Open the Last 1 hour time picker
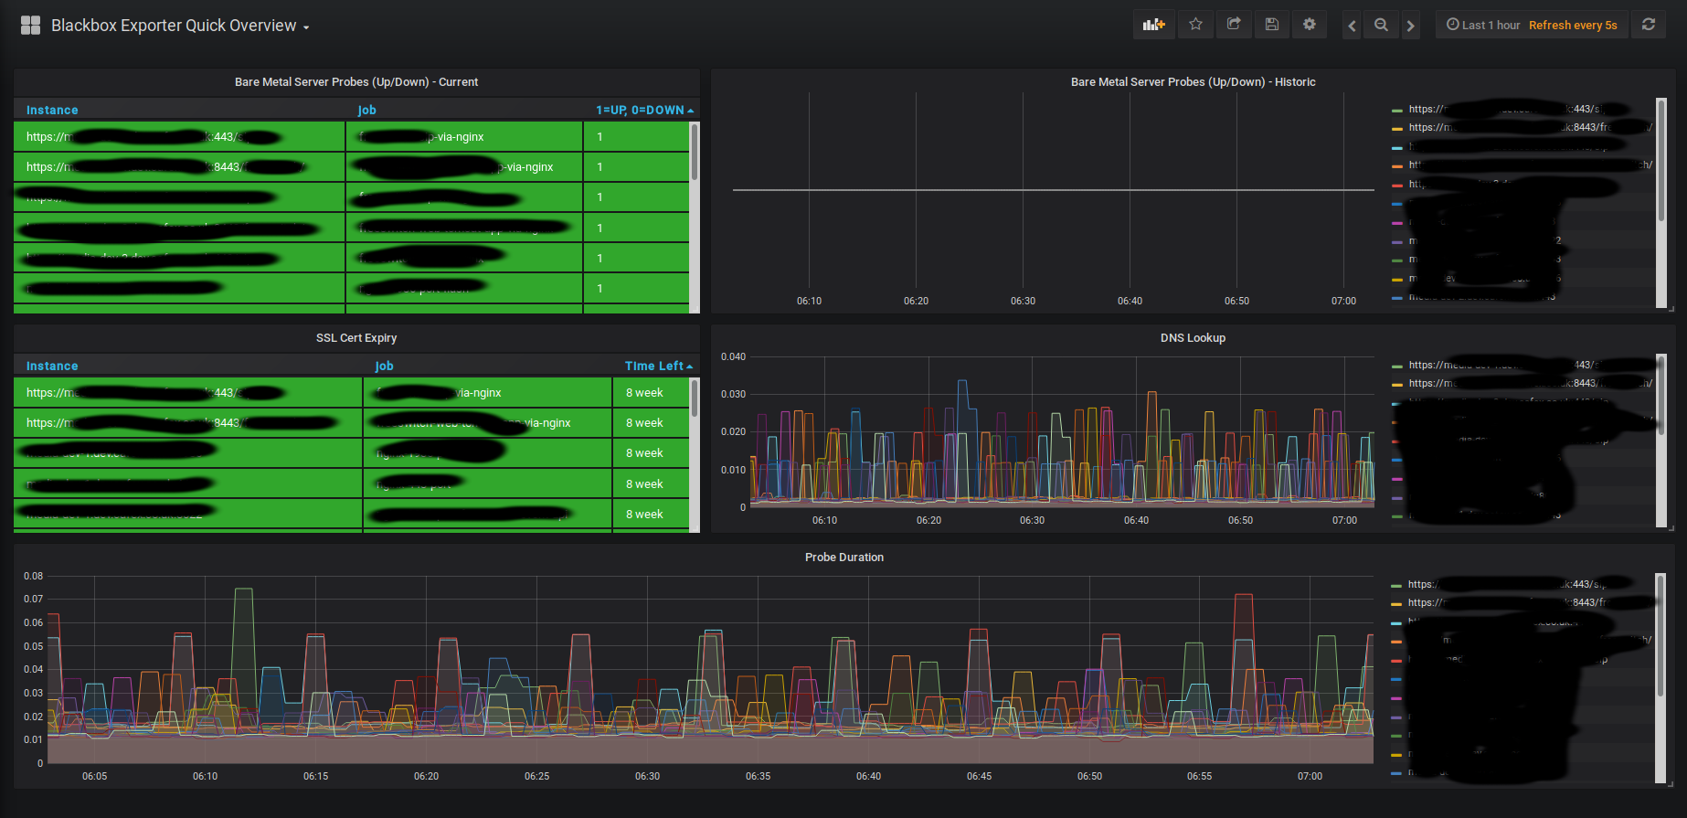1687x818 pixels. click(1532, 26)
